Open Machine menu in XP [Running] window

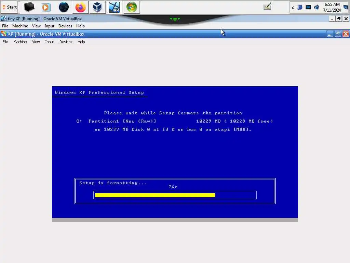20,42
